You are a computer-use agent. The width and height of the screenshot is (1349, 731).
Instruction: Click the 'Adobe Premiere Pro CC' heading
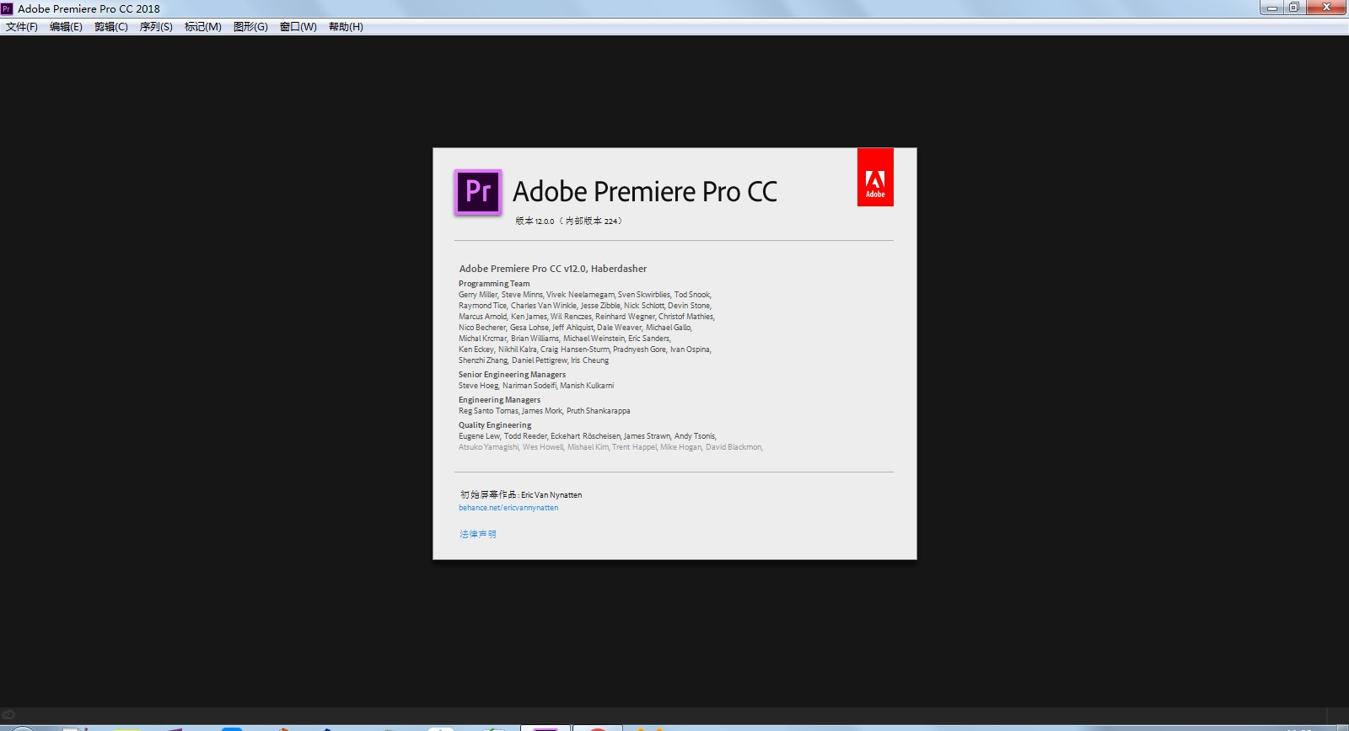645,192
